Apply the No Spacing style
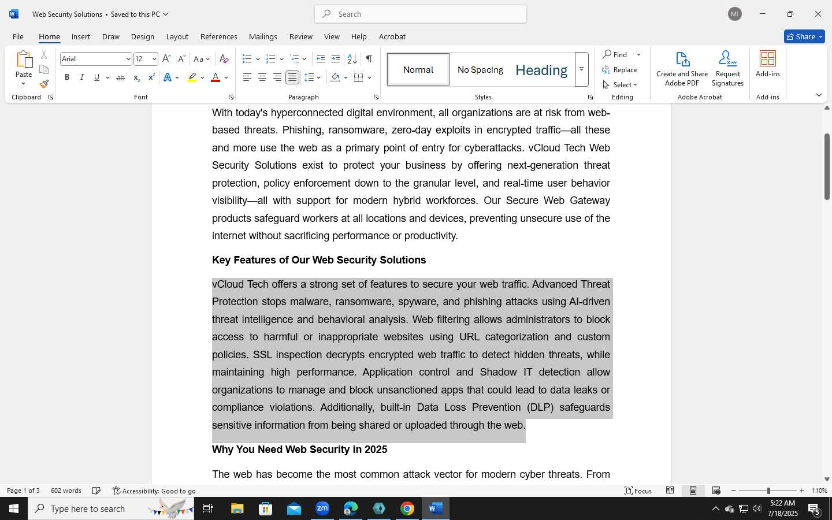Screen dimensions: 832x520 (480, 69)
